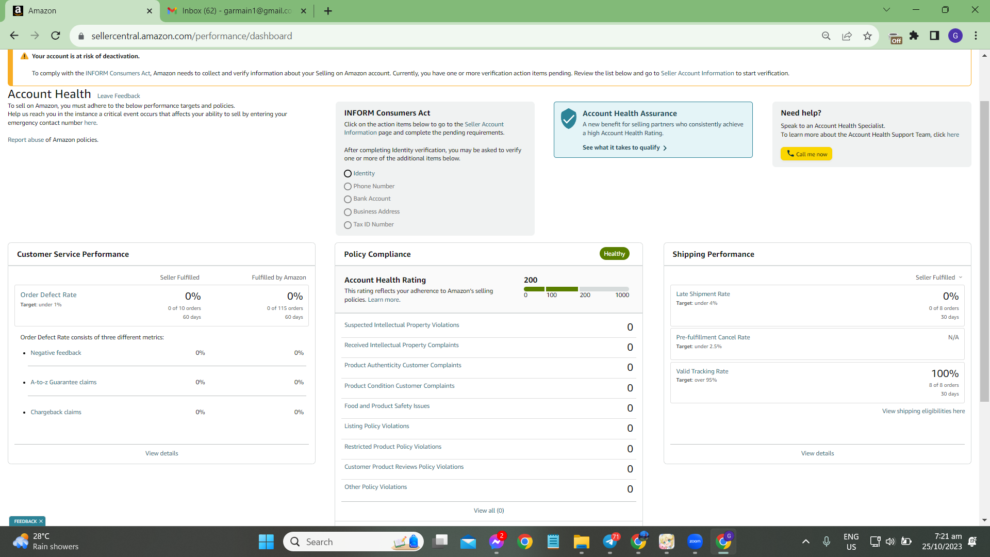Close the Gmail Inbox tab

[x=303, y=11]
